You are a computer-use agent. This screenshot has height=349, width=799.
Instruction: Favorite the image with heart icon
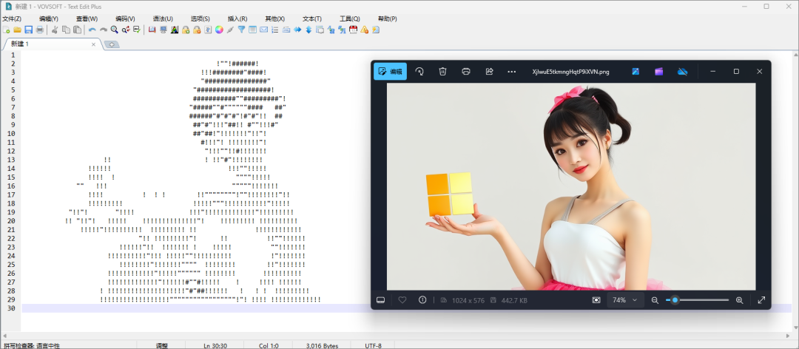[402, 300]
